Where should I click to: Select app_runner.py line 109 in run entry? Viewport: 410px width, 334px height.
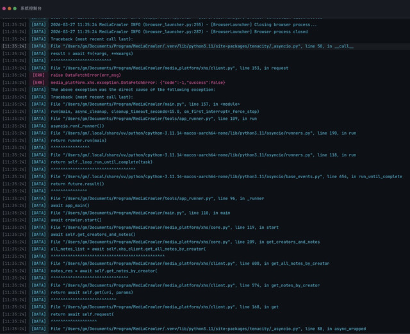(154, 119)
